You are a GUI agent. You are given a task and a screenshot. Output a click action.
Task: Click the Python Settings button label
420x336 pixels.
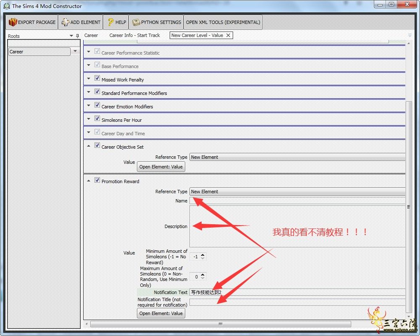(x=161, y=22)
